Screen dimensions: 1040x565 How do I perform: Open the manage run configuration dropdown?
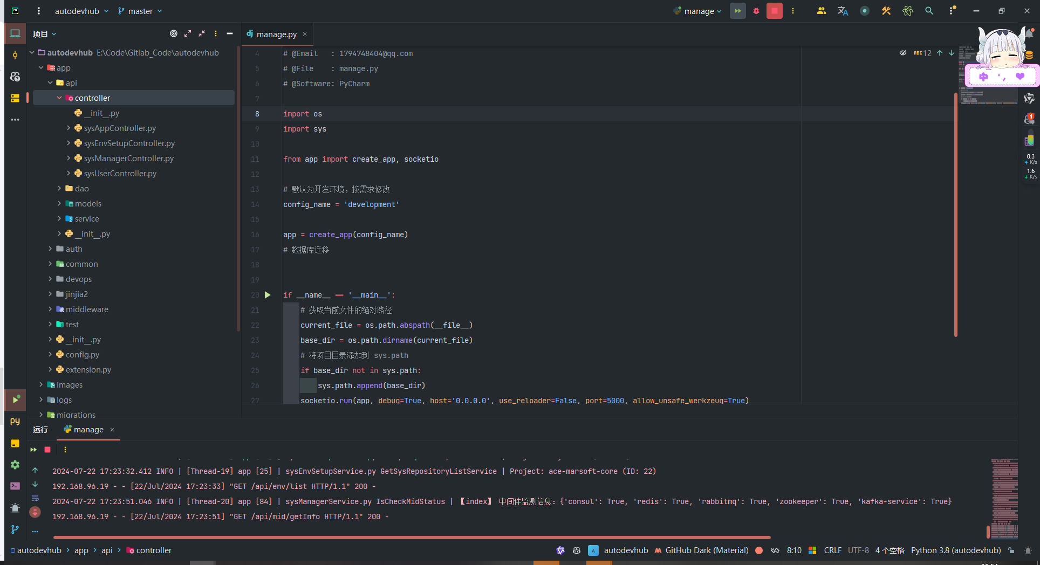[x=697, y=11]
